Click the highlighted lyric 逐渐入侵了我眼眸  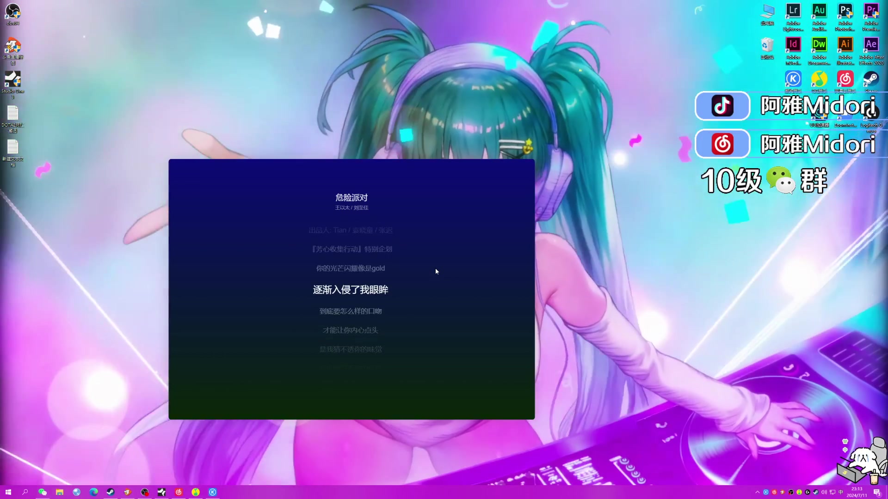coord(351,290)
